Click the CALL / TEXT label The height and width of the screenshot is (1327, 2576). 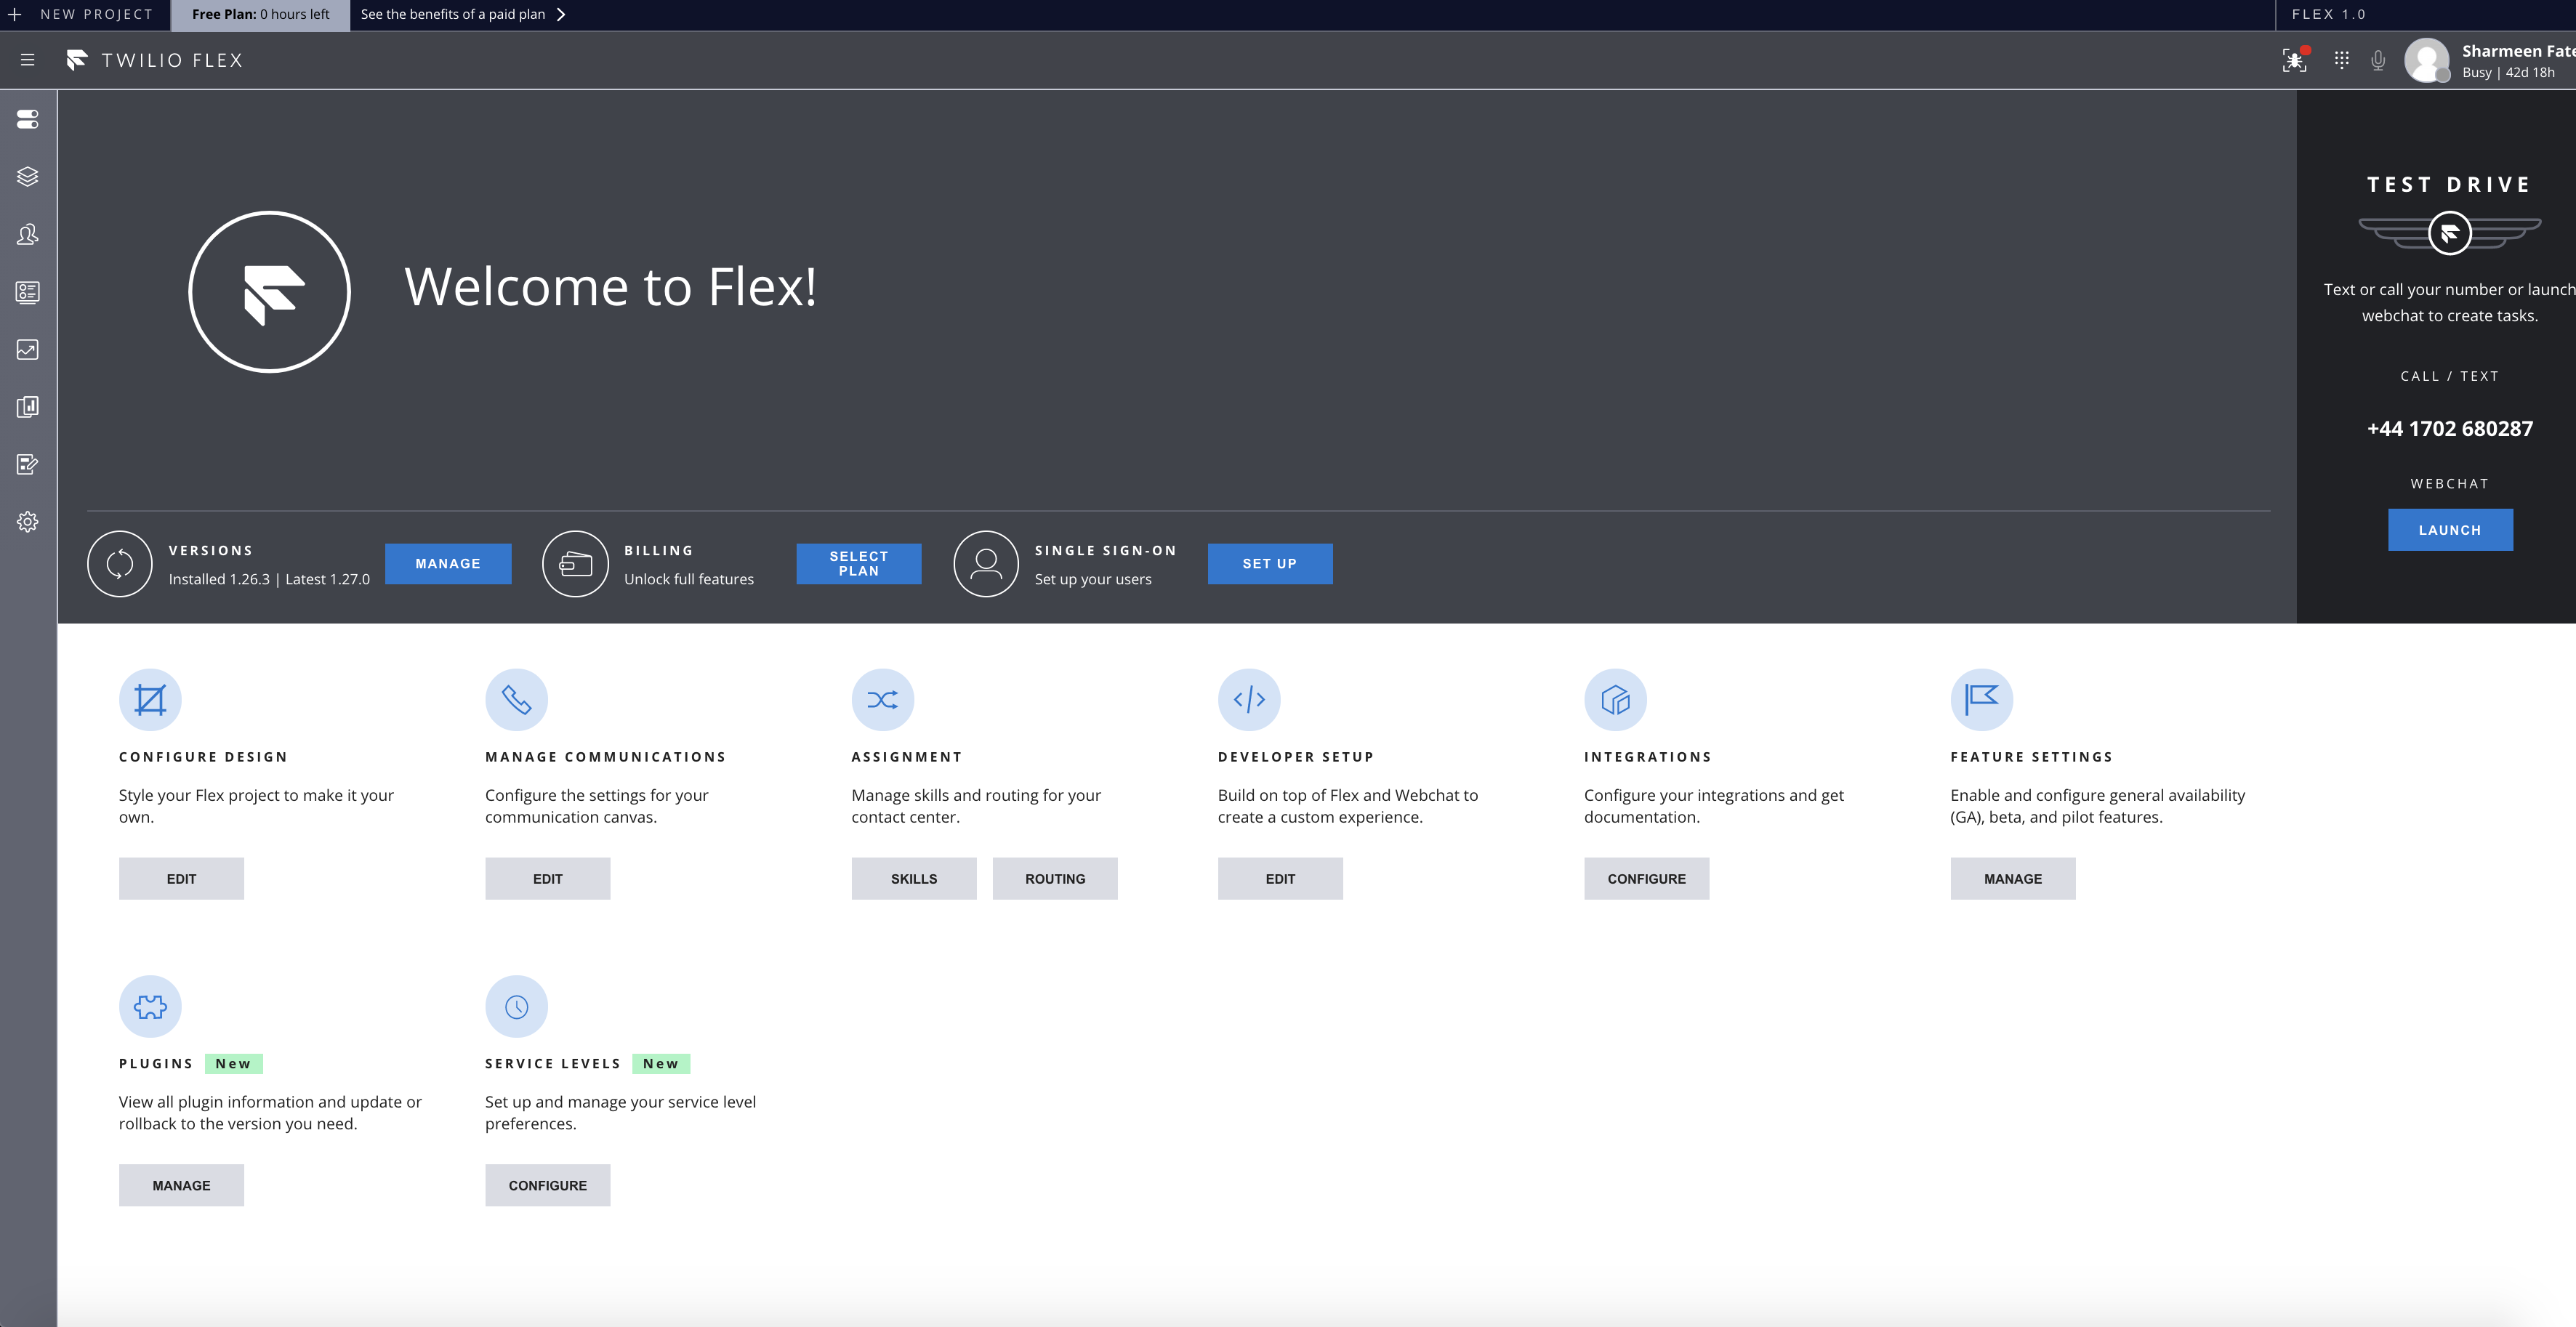click(2450, 377)
